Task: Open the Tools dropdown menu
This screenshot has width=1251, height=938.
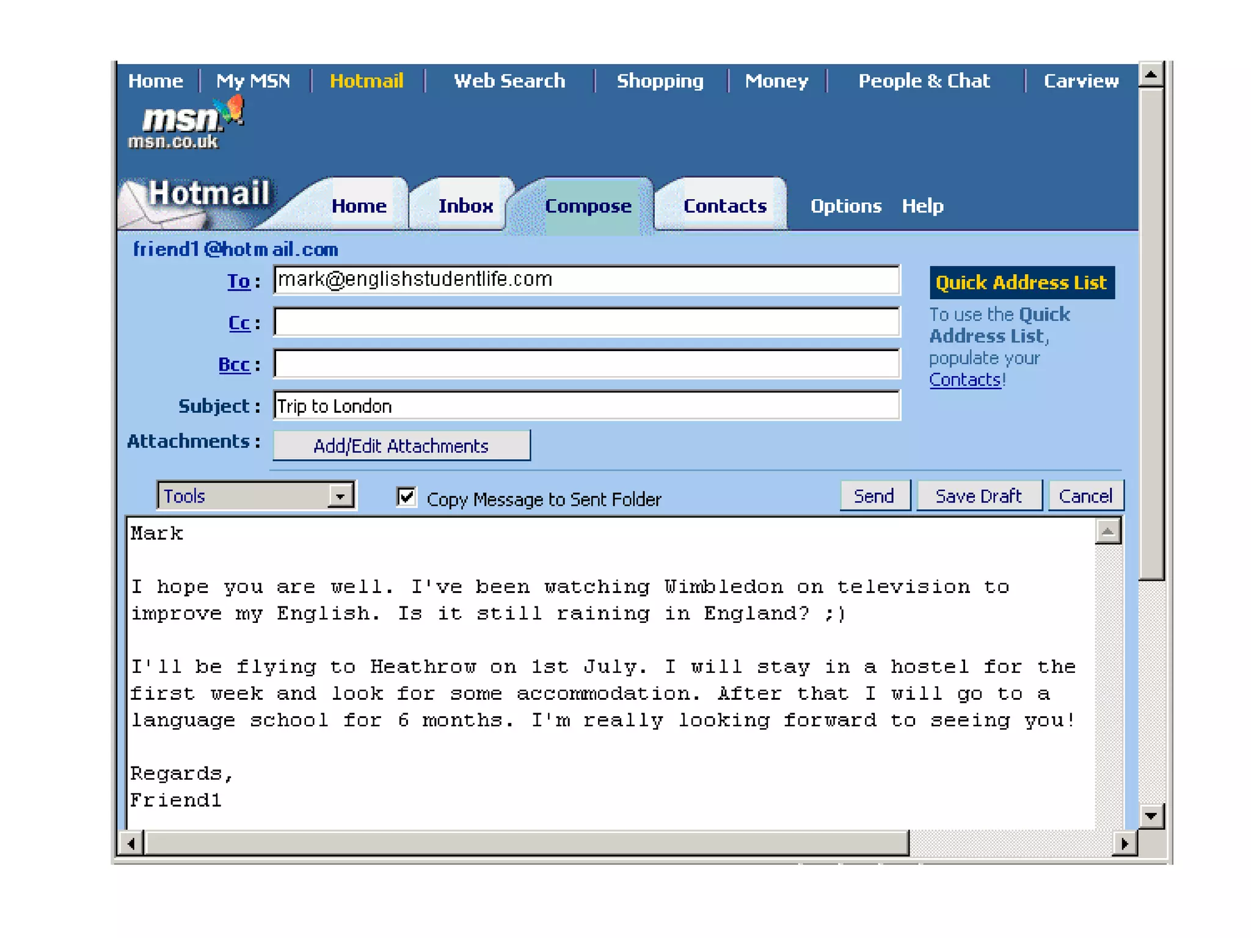Action: tap(256, 495)
